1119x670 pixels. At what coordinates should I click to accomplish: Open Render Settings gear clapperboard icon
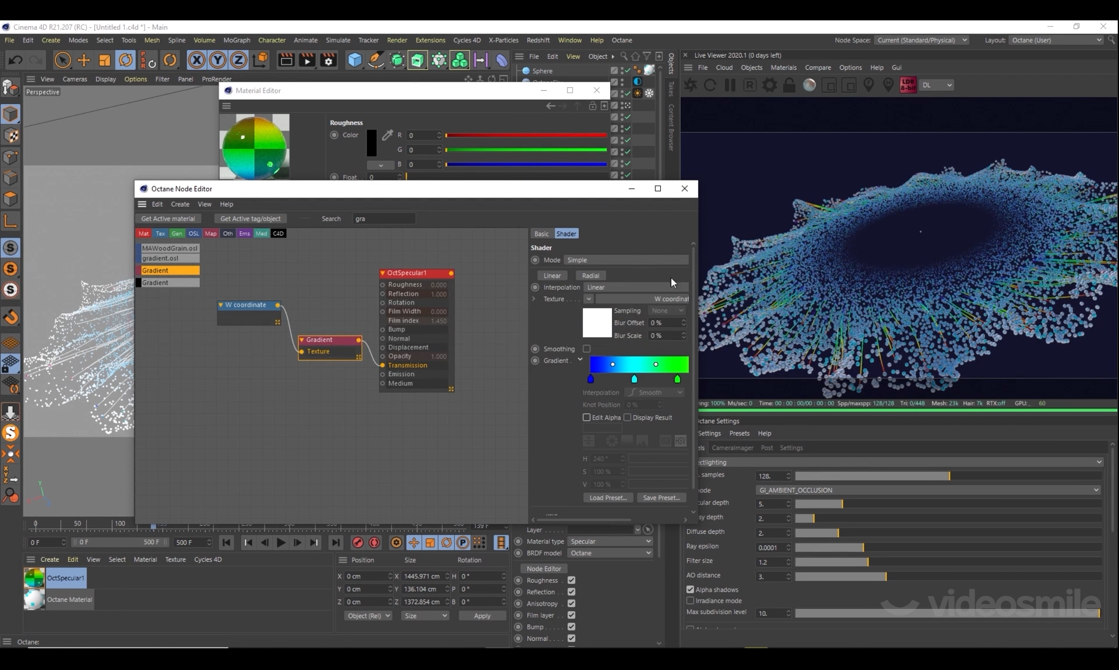(x=328, y=60)
